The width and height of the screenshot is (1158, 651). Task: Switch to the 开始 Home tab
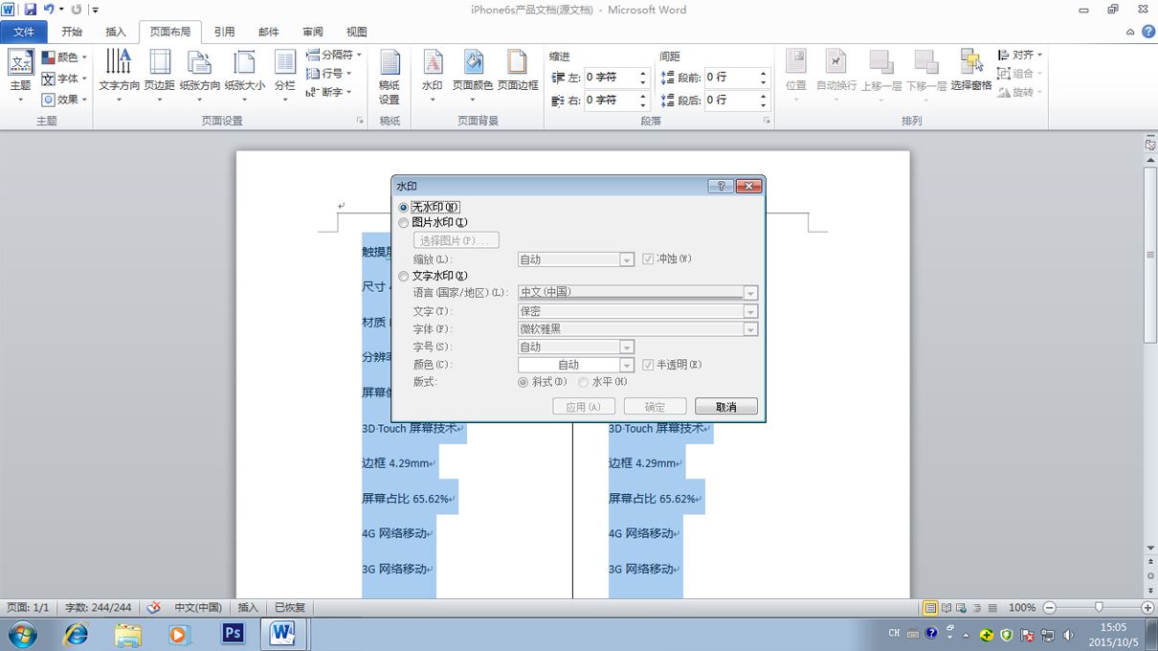pos(72,32)
